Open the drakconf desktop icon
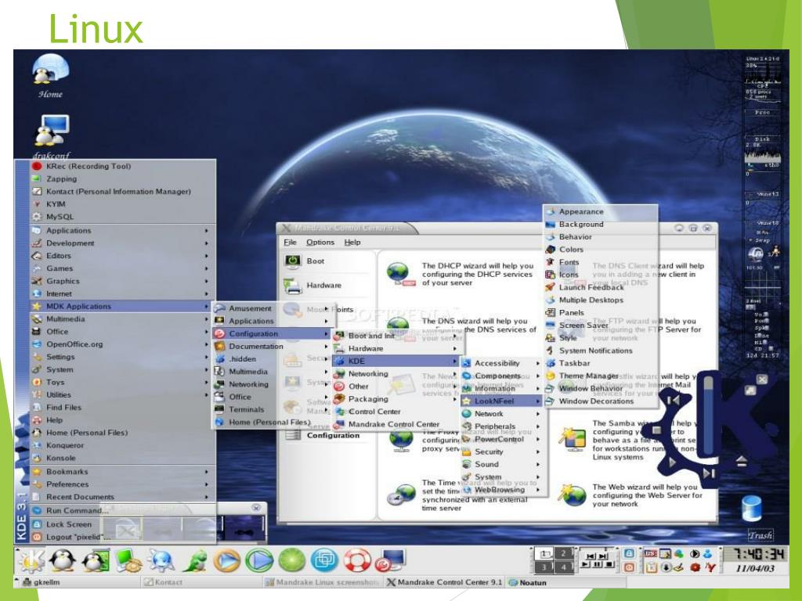 tap(51, 135)
